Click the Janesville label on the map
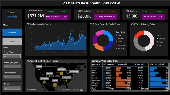 coord(61,69)
